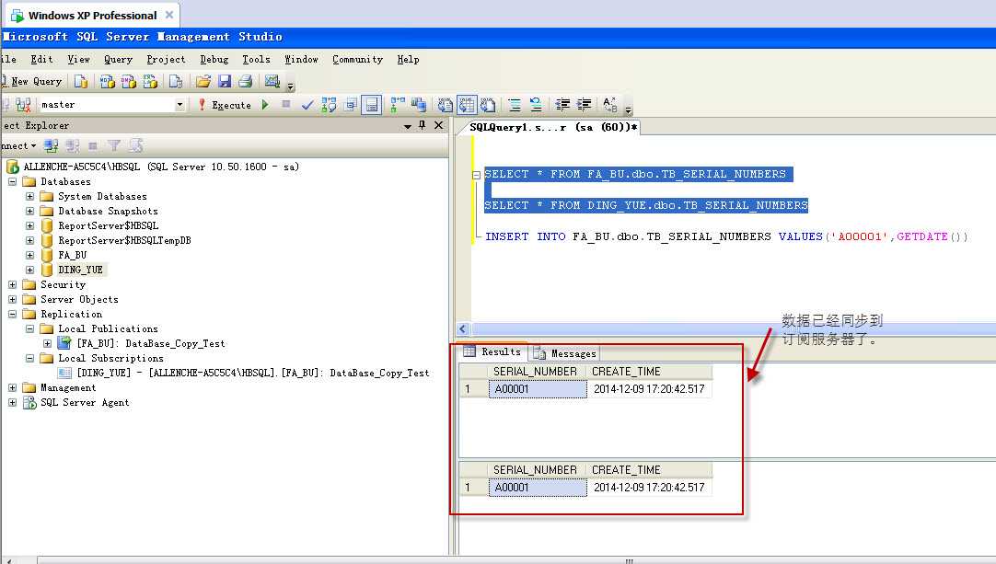Open the master database dropdown arrow
996x564 pixels.
[x=180, y=105]
